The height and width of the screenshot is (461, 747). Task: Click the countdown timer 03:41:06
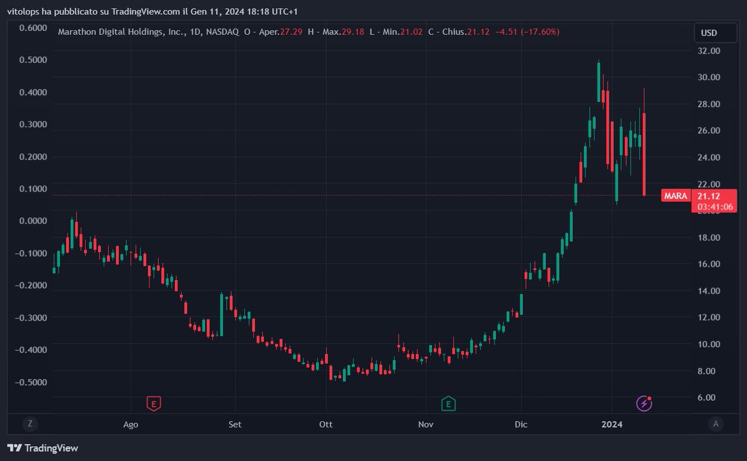(714, 207)
